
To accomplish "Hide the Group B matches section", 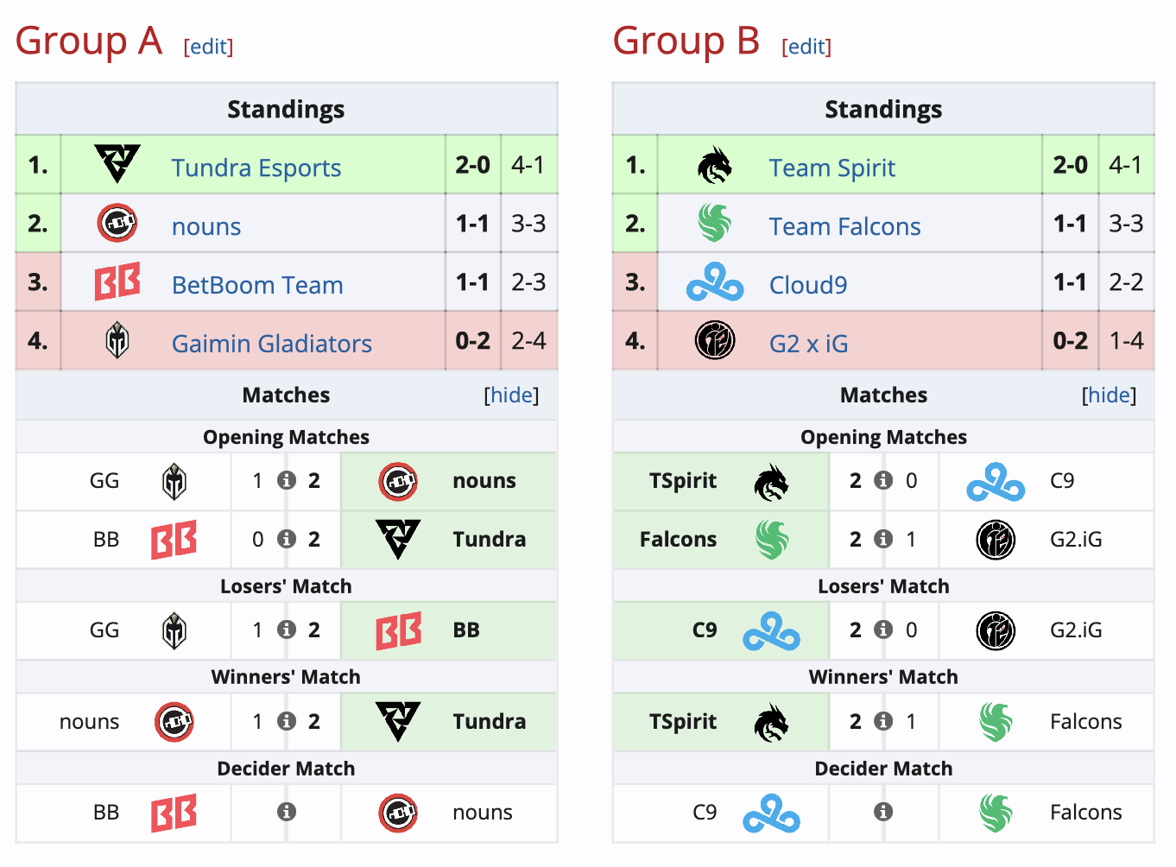I will [x=1110, y=395].
